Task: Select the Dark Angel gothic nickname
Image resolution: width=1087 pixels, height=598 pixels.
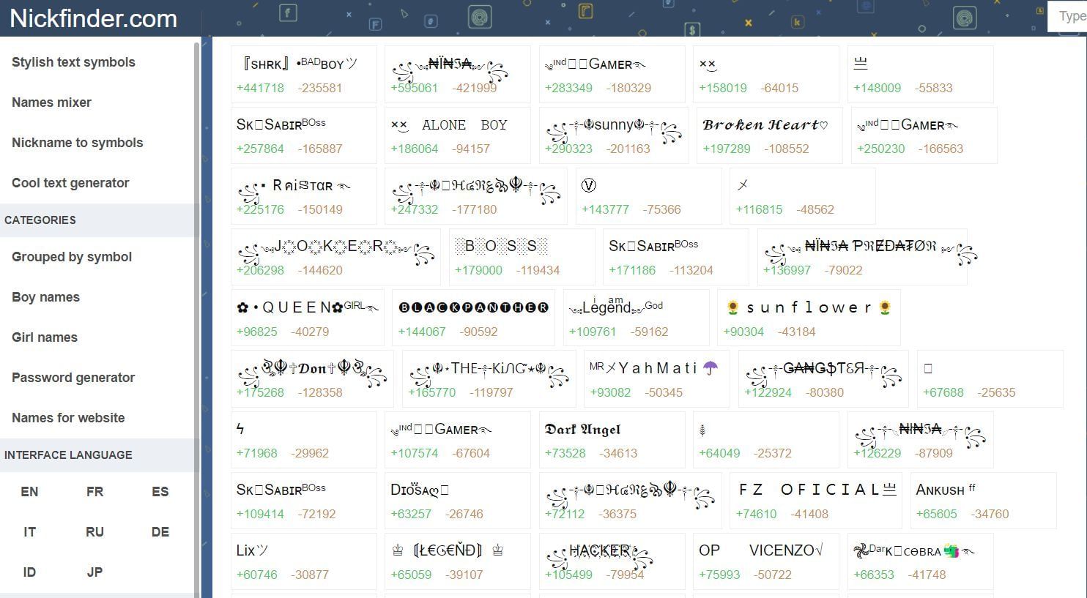Action: pos(582,430)
